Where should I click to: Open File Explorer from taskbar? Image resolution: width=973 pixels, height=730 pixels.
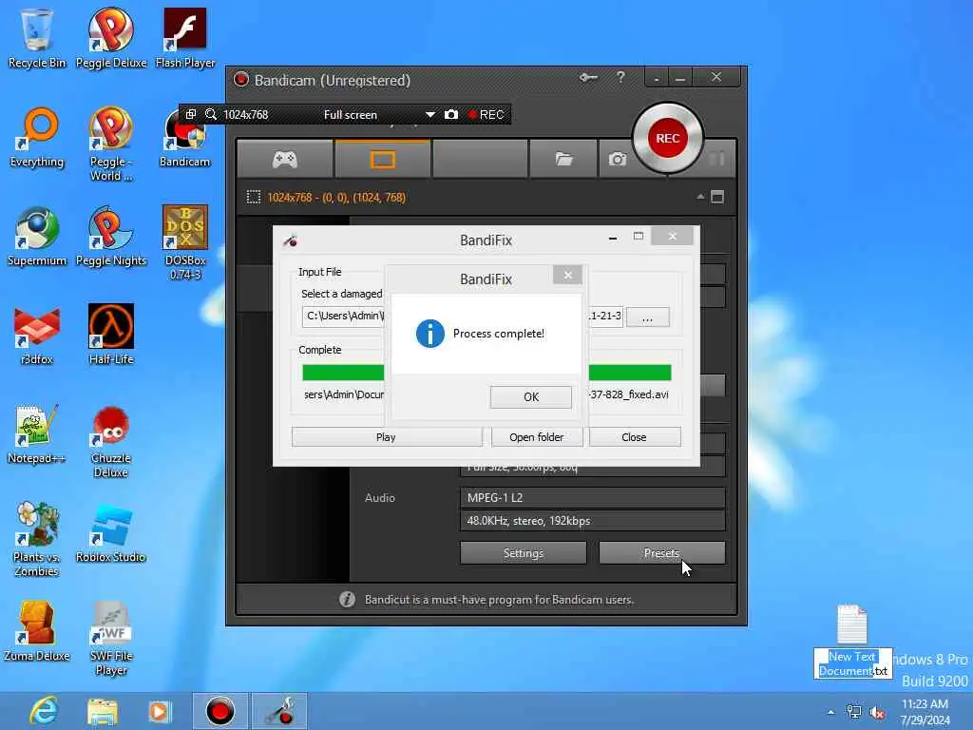(x=103, y=712)
